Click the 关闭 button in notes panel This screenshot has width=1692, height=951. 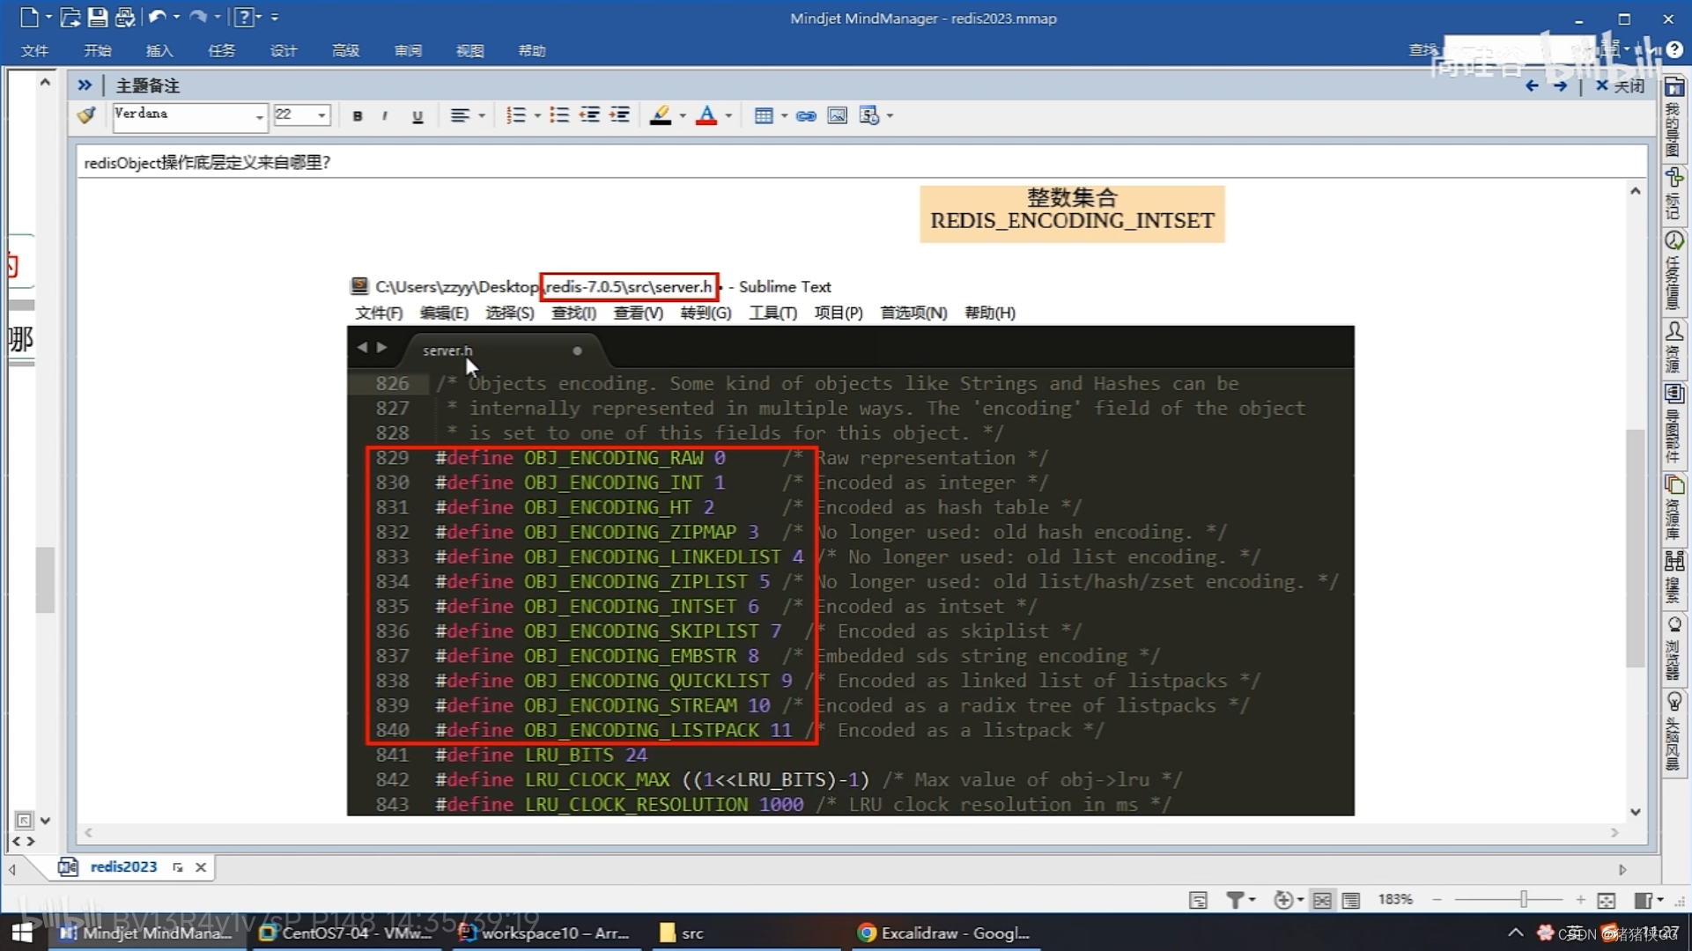pos(1620,85)
